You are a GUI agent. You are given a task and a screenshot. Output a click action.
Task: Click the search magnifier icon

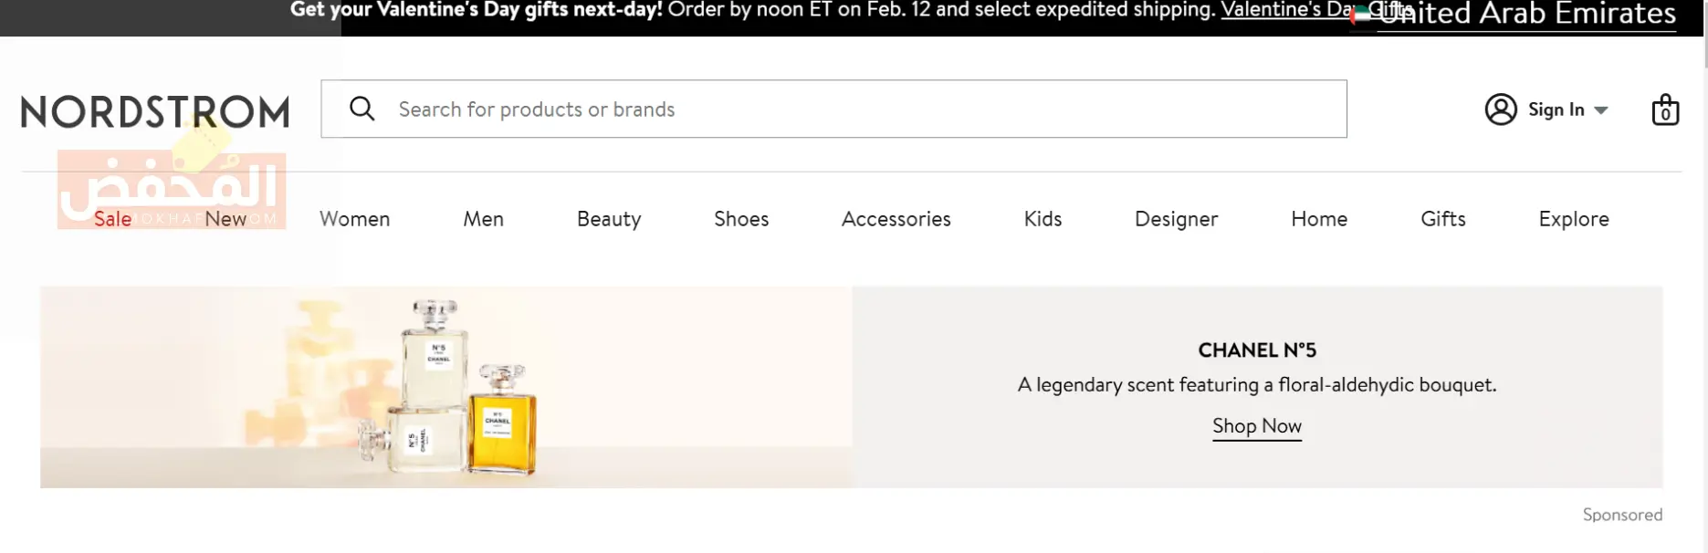click(x=362, y=109)
